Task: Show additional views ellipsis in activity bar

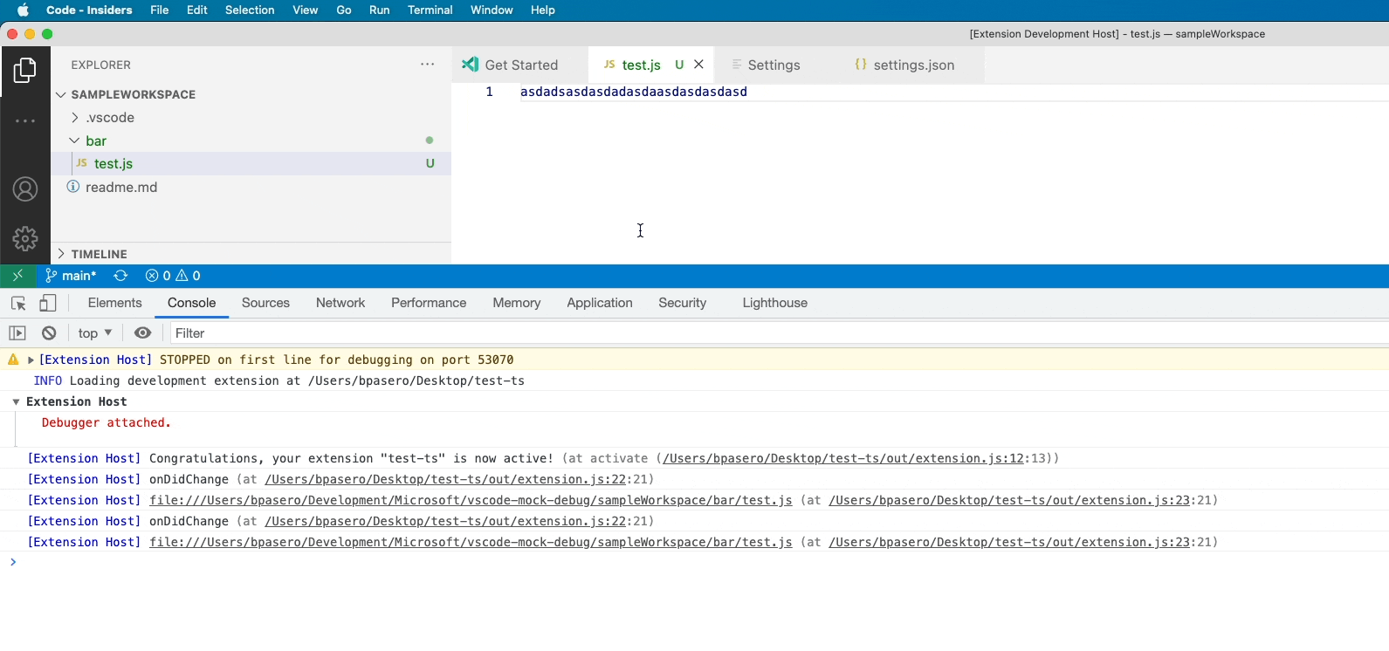Action: pyautogui.click(x=25, y=120)
